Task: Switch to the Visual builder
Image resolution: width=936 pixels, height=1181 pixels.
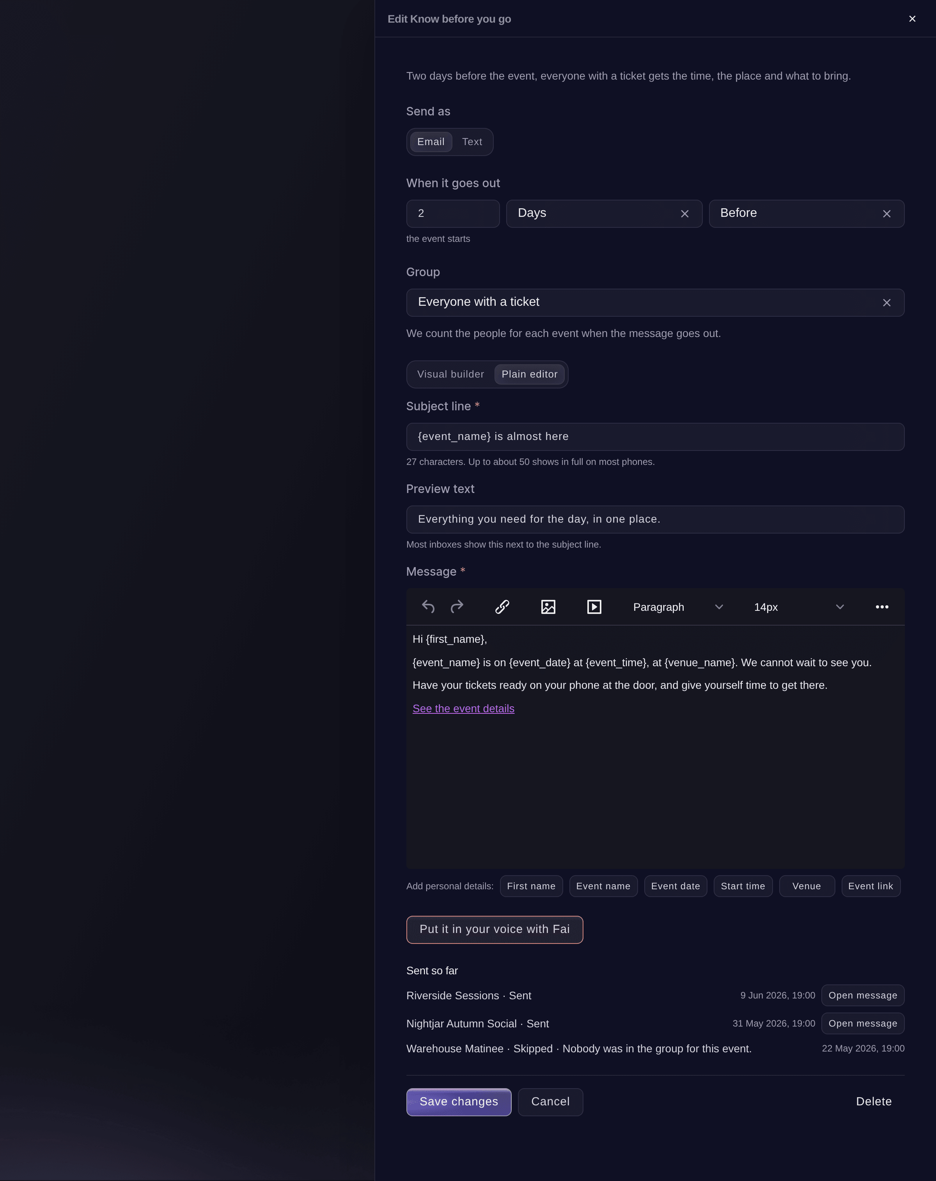Action: click(451, 374)
